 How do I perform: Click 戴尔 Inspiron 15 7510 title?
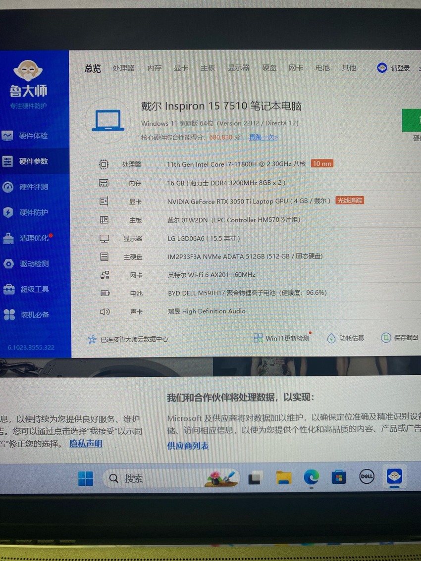click(x=221, y=106)
